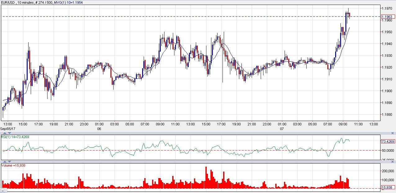396x193 pixels.
Task: Click the EUR/USD symbol label
Action: point(8,2)
